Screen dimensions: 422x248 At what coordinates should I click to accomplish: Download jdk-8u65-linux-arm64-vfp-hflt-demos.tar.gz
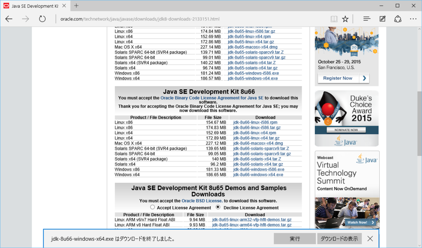[x=252, y=225]
